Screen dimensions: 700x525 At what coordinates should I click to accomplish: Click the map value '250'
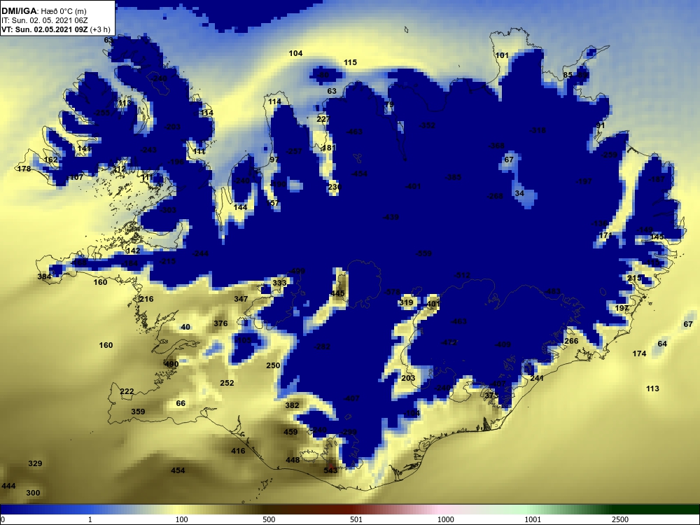[273, 365]
